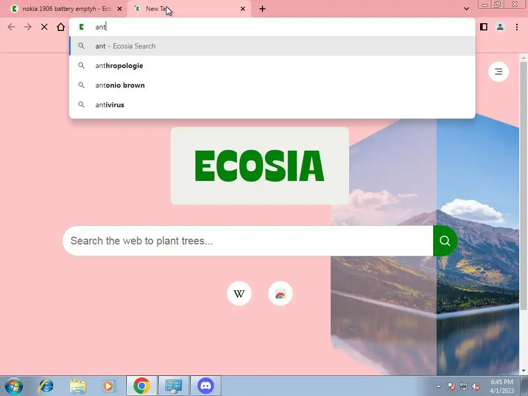Open the side panel icon
528x396 pixels.
pyautogui.click(x=484, y=27)
